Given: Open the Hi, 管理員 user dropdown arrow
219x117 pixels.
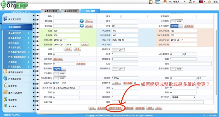Looking at the screenshot, I should (185, 2).
